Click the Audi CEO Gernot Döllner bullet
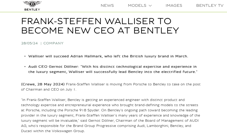 pyautogui.click(x=112, y=69)
